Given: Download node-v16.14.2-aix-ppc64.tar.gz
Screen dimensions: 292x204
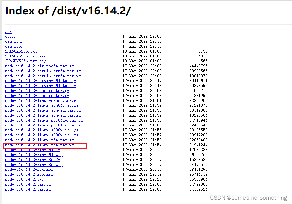Looking at the screenshot, I should tap(39, 66).
